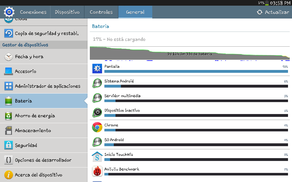Open the Controles tab
This screenshot has height=182, width=292.
pyautogui.click(x=101, y=12)
